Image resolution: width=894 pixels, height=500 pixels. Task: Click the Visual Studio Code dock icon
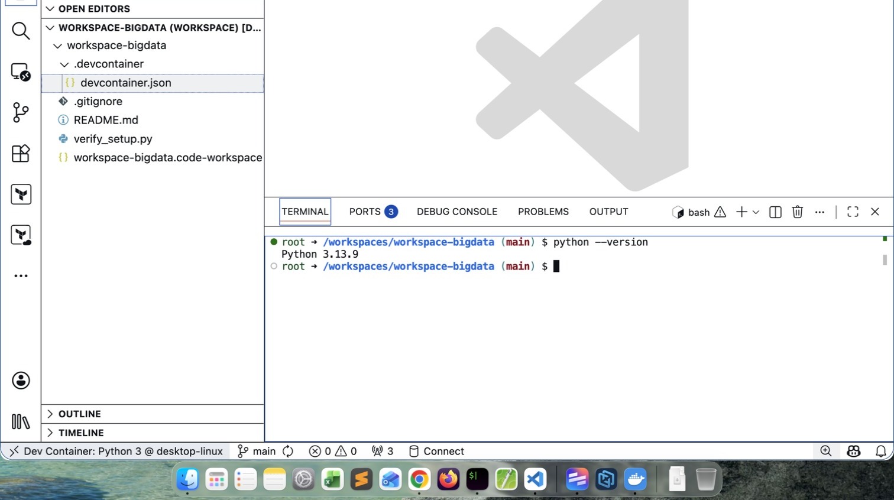tap(535, 479)
